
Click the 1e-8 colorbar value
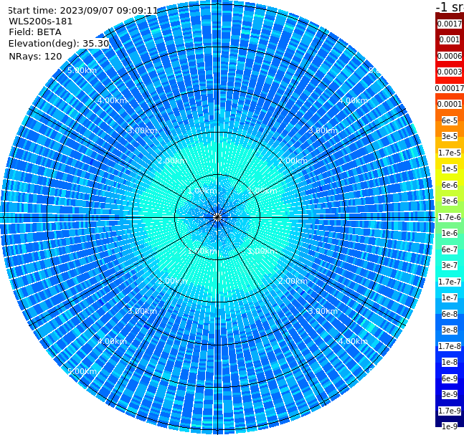(450, 362)
